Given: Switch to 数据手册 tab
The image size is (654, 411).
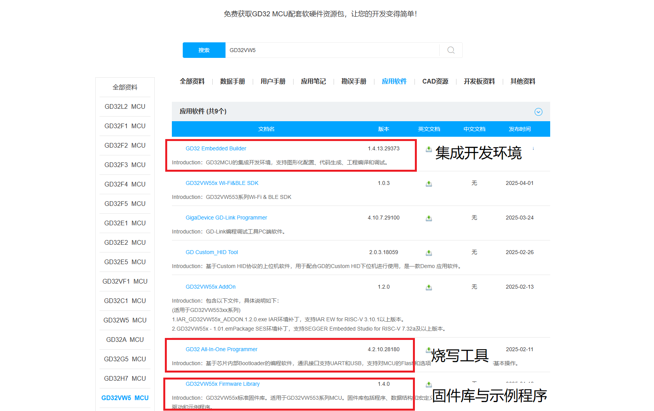Looking at the screenshot, I should pyautogui.click(x=233, y=82).
